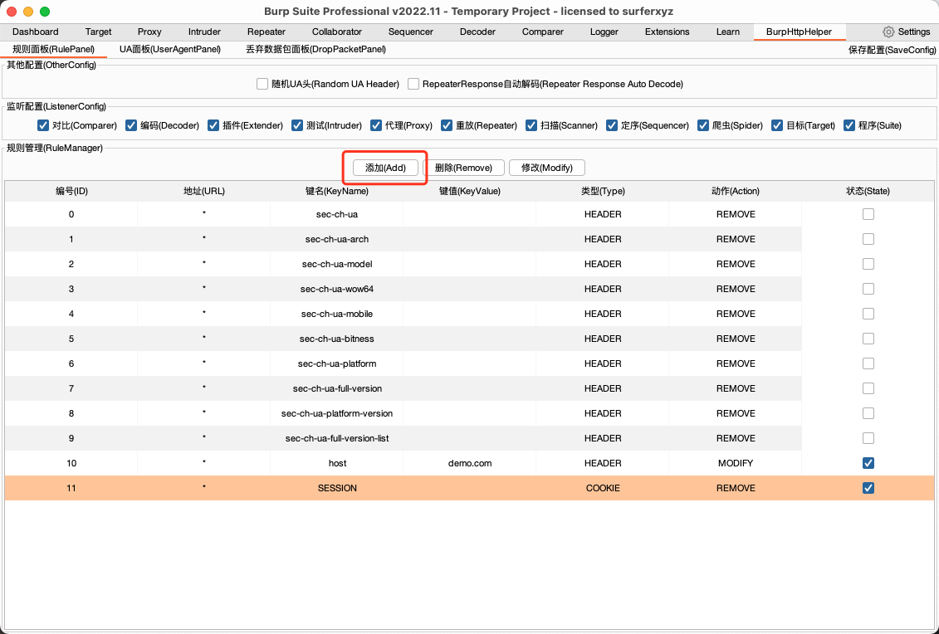Enable Repeater Response Auto Decode checkbox
The image size is (939, 634).
tap(413, 84)
